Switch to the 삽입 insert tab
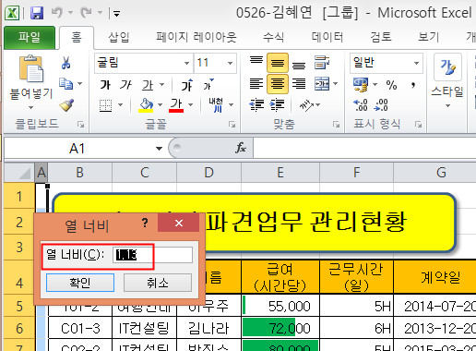The width and height of the screenshot is (476, 351). click(x=119, y=38)
